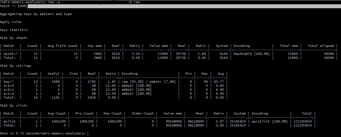Click the 'Keys statistic' heading

[14, 30]
